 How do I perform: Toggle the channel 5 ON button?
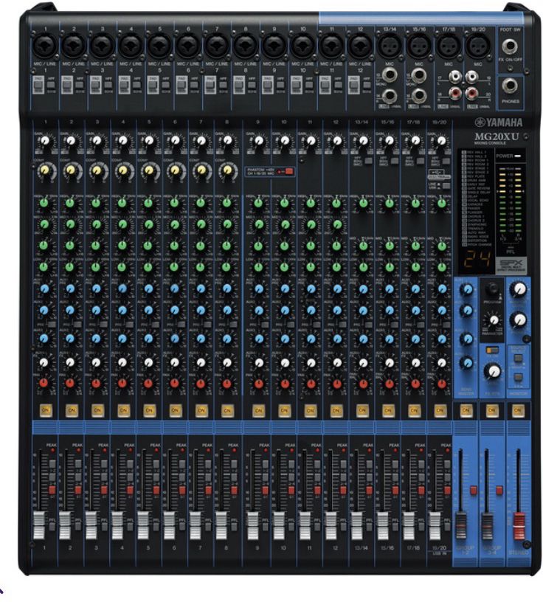point(149,410)
